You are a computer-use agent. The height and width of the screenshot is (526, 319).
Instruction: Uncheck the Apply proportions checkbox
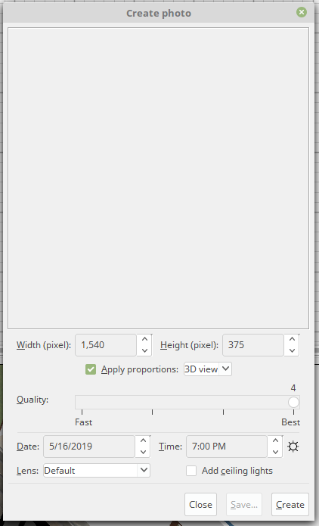pos(91,369)
